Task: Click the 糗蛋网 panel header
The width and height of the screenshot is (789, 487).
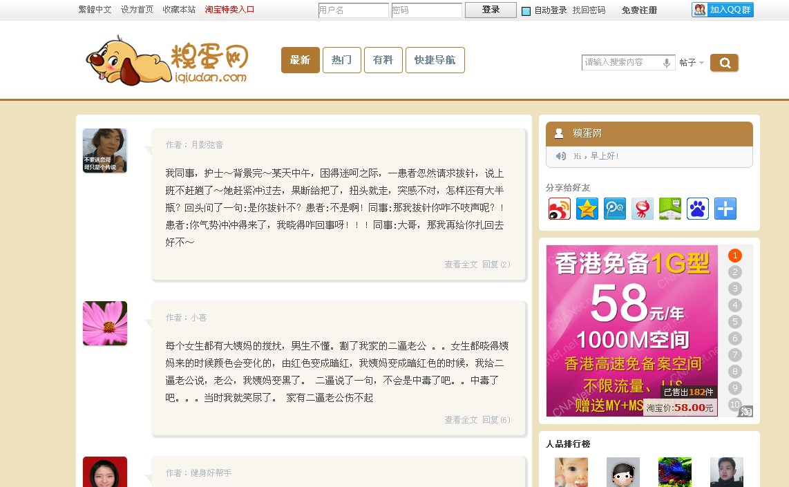Action: pos(649,134)
